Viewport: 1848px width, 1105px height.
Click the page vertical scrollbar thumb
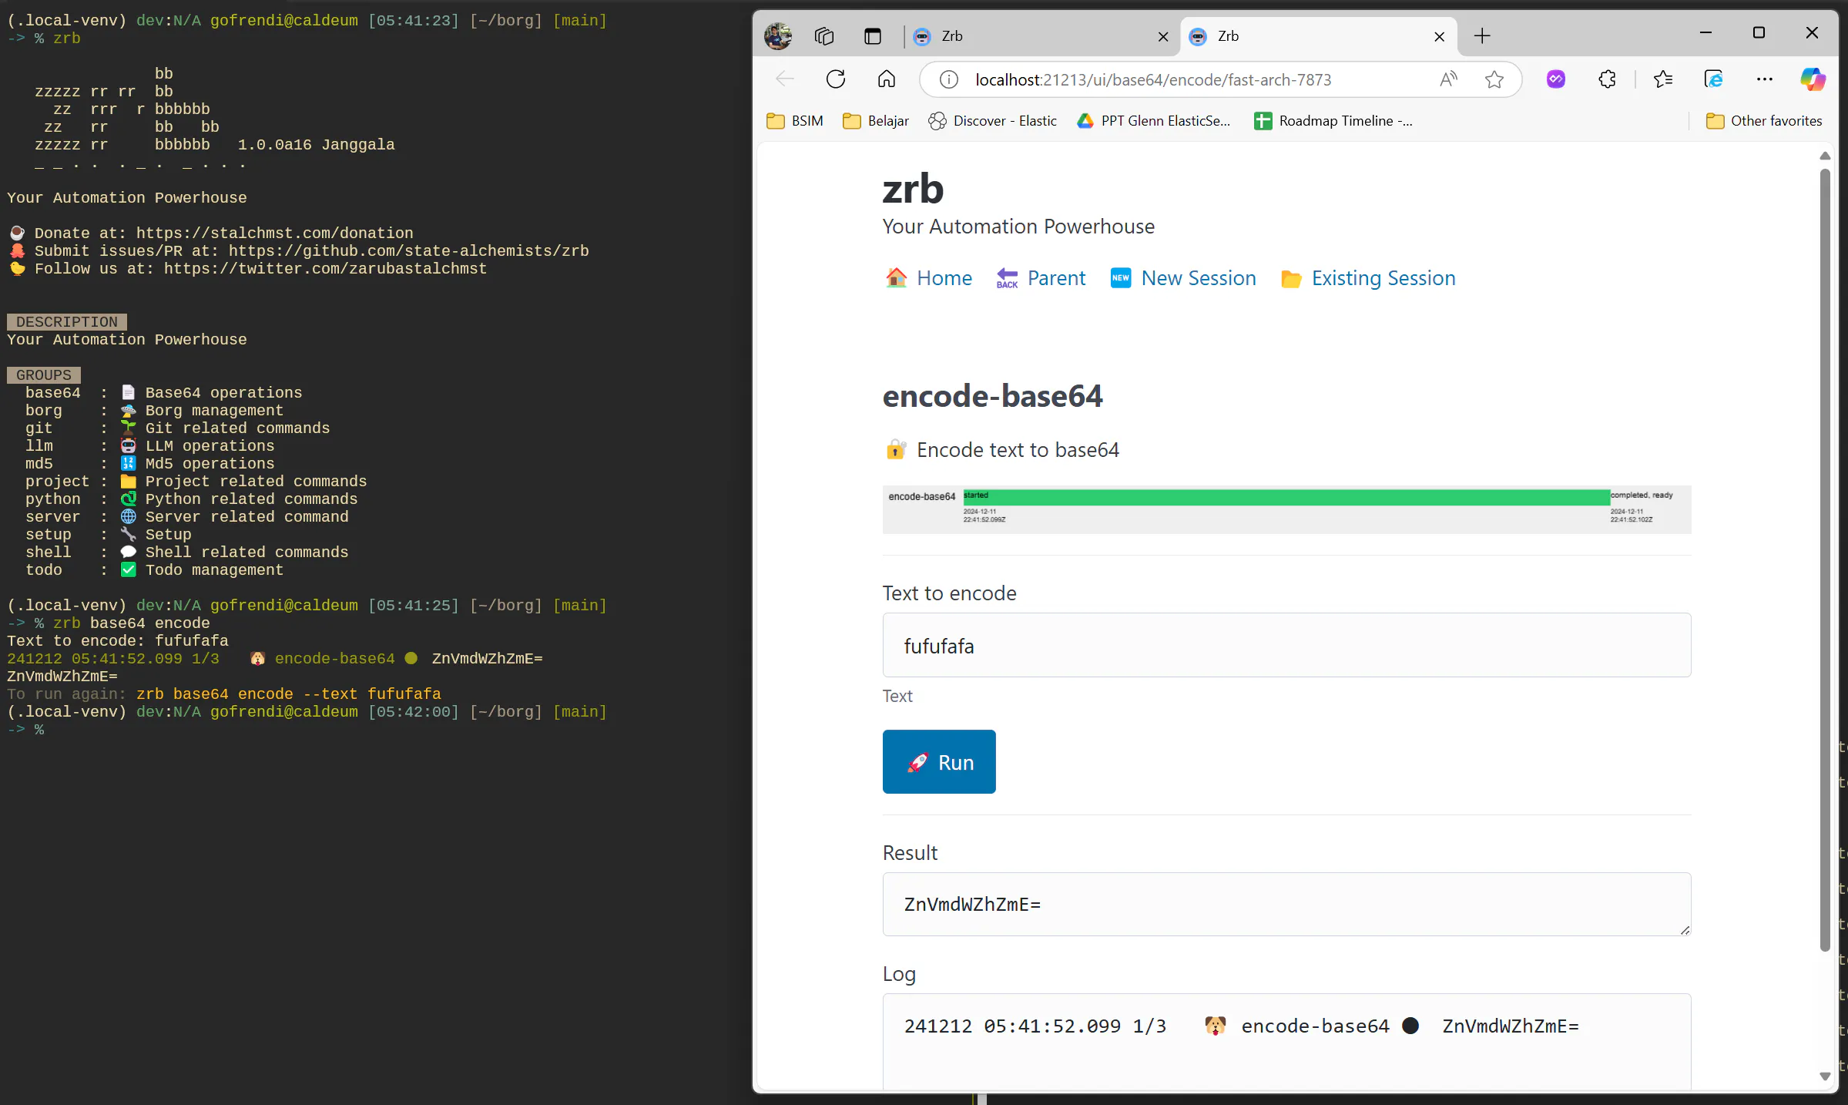(x=1825, y=559)
